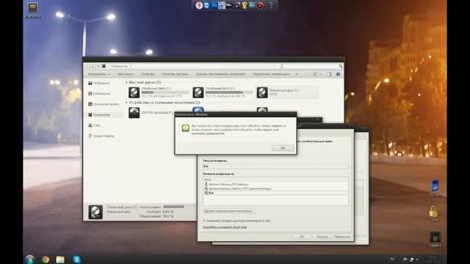Image resolution: width=470 pixels, height=264 pixels.
Task: Open the Упорядочить dropdown menu
Action: coord(99,74)
